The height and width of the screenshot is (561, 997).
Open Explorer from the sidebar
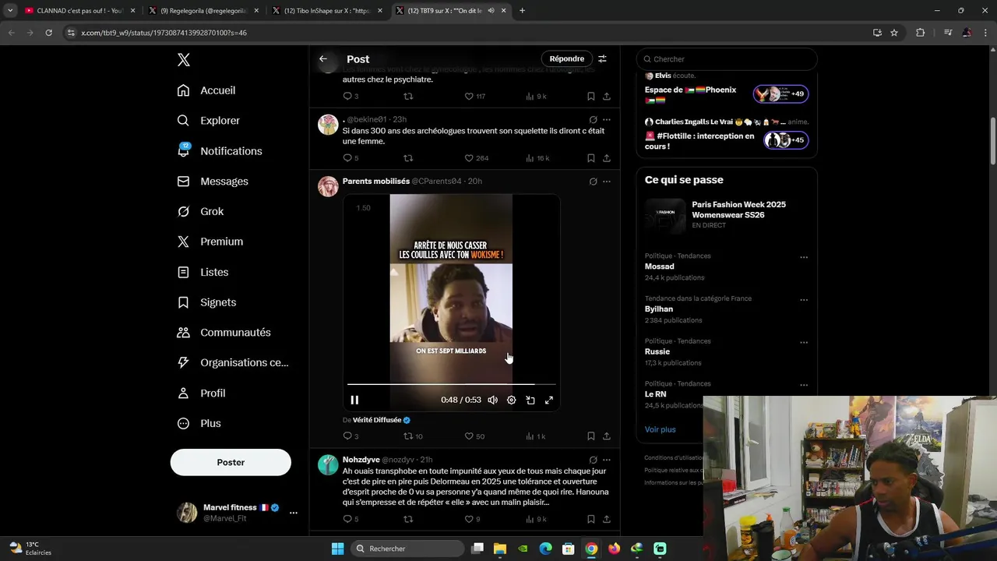coord(208,121)
